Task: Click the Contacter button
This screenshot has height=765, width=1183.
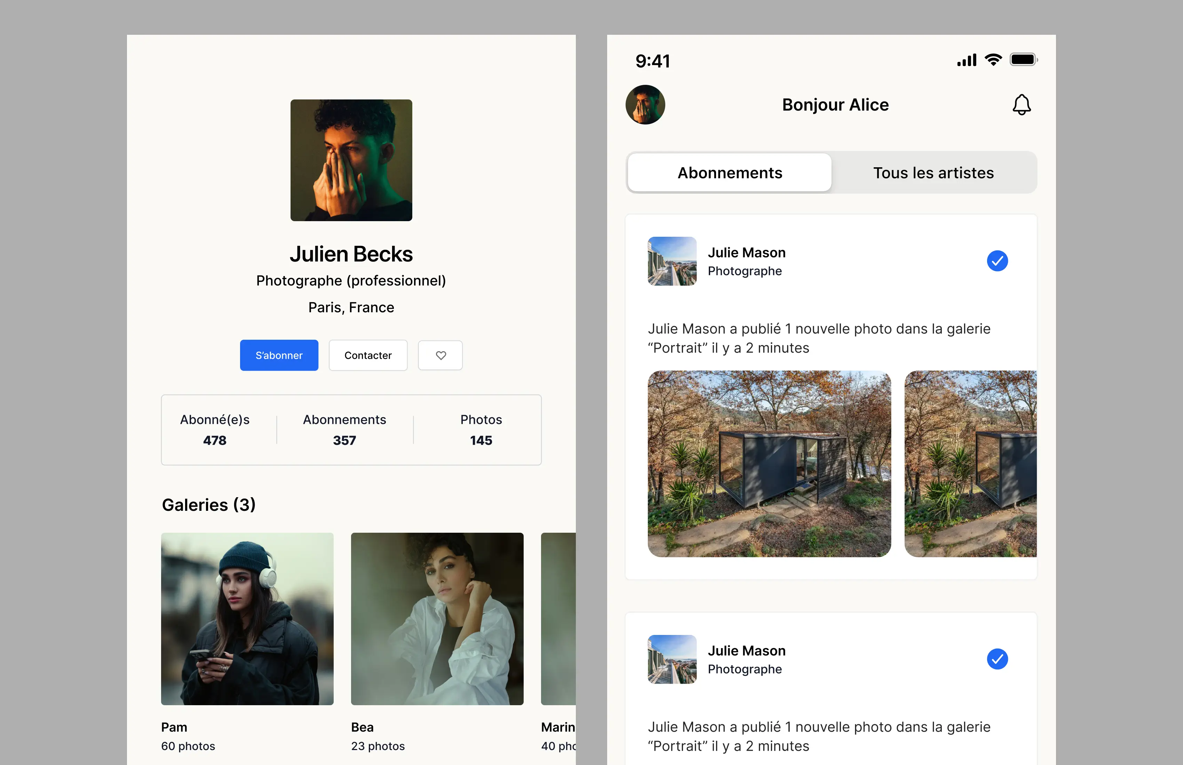Action: coord(368,355)
